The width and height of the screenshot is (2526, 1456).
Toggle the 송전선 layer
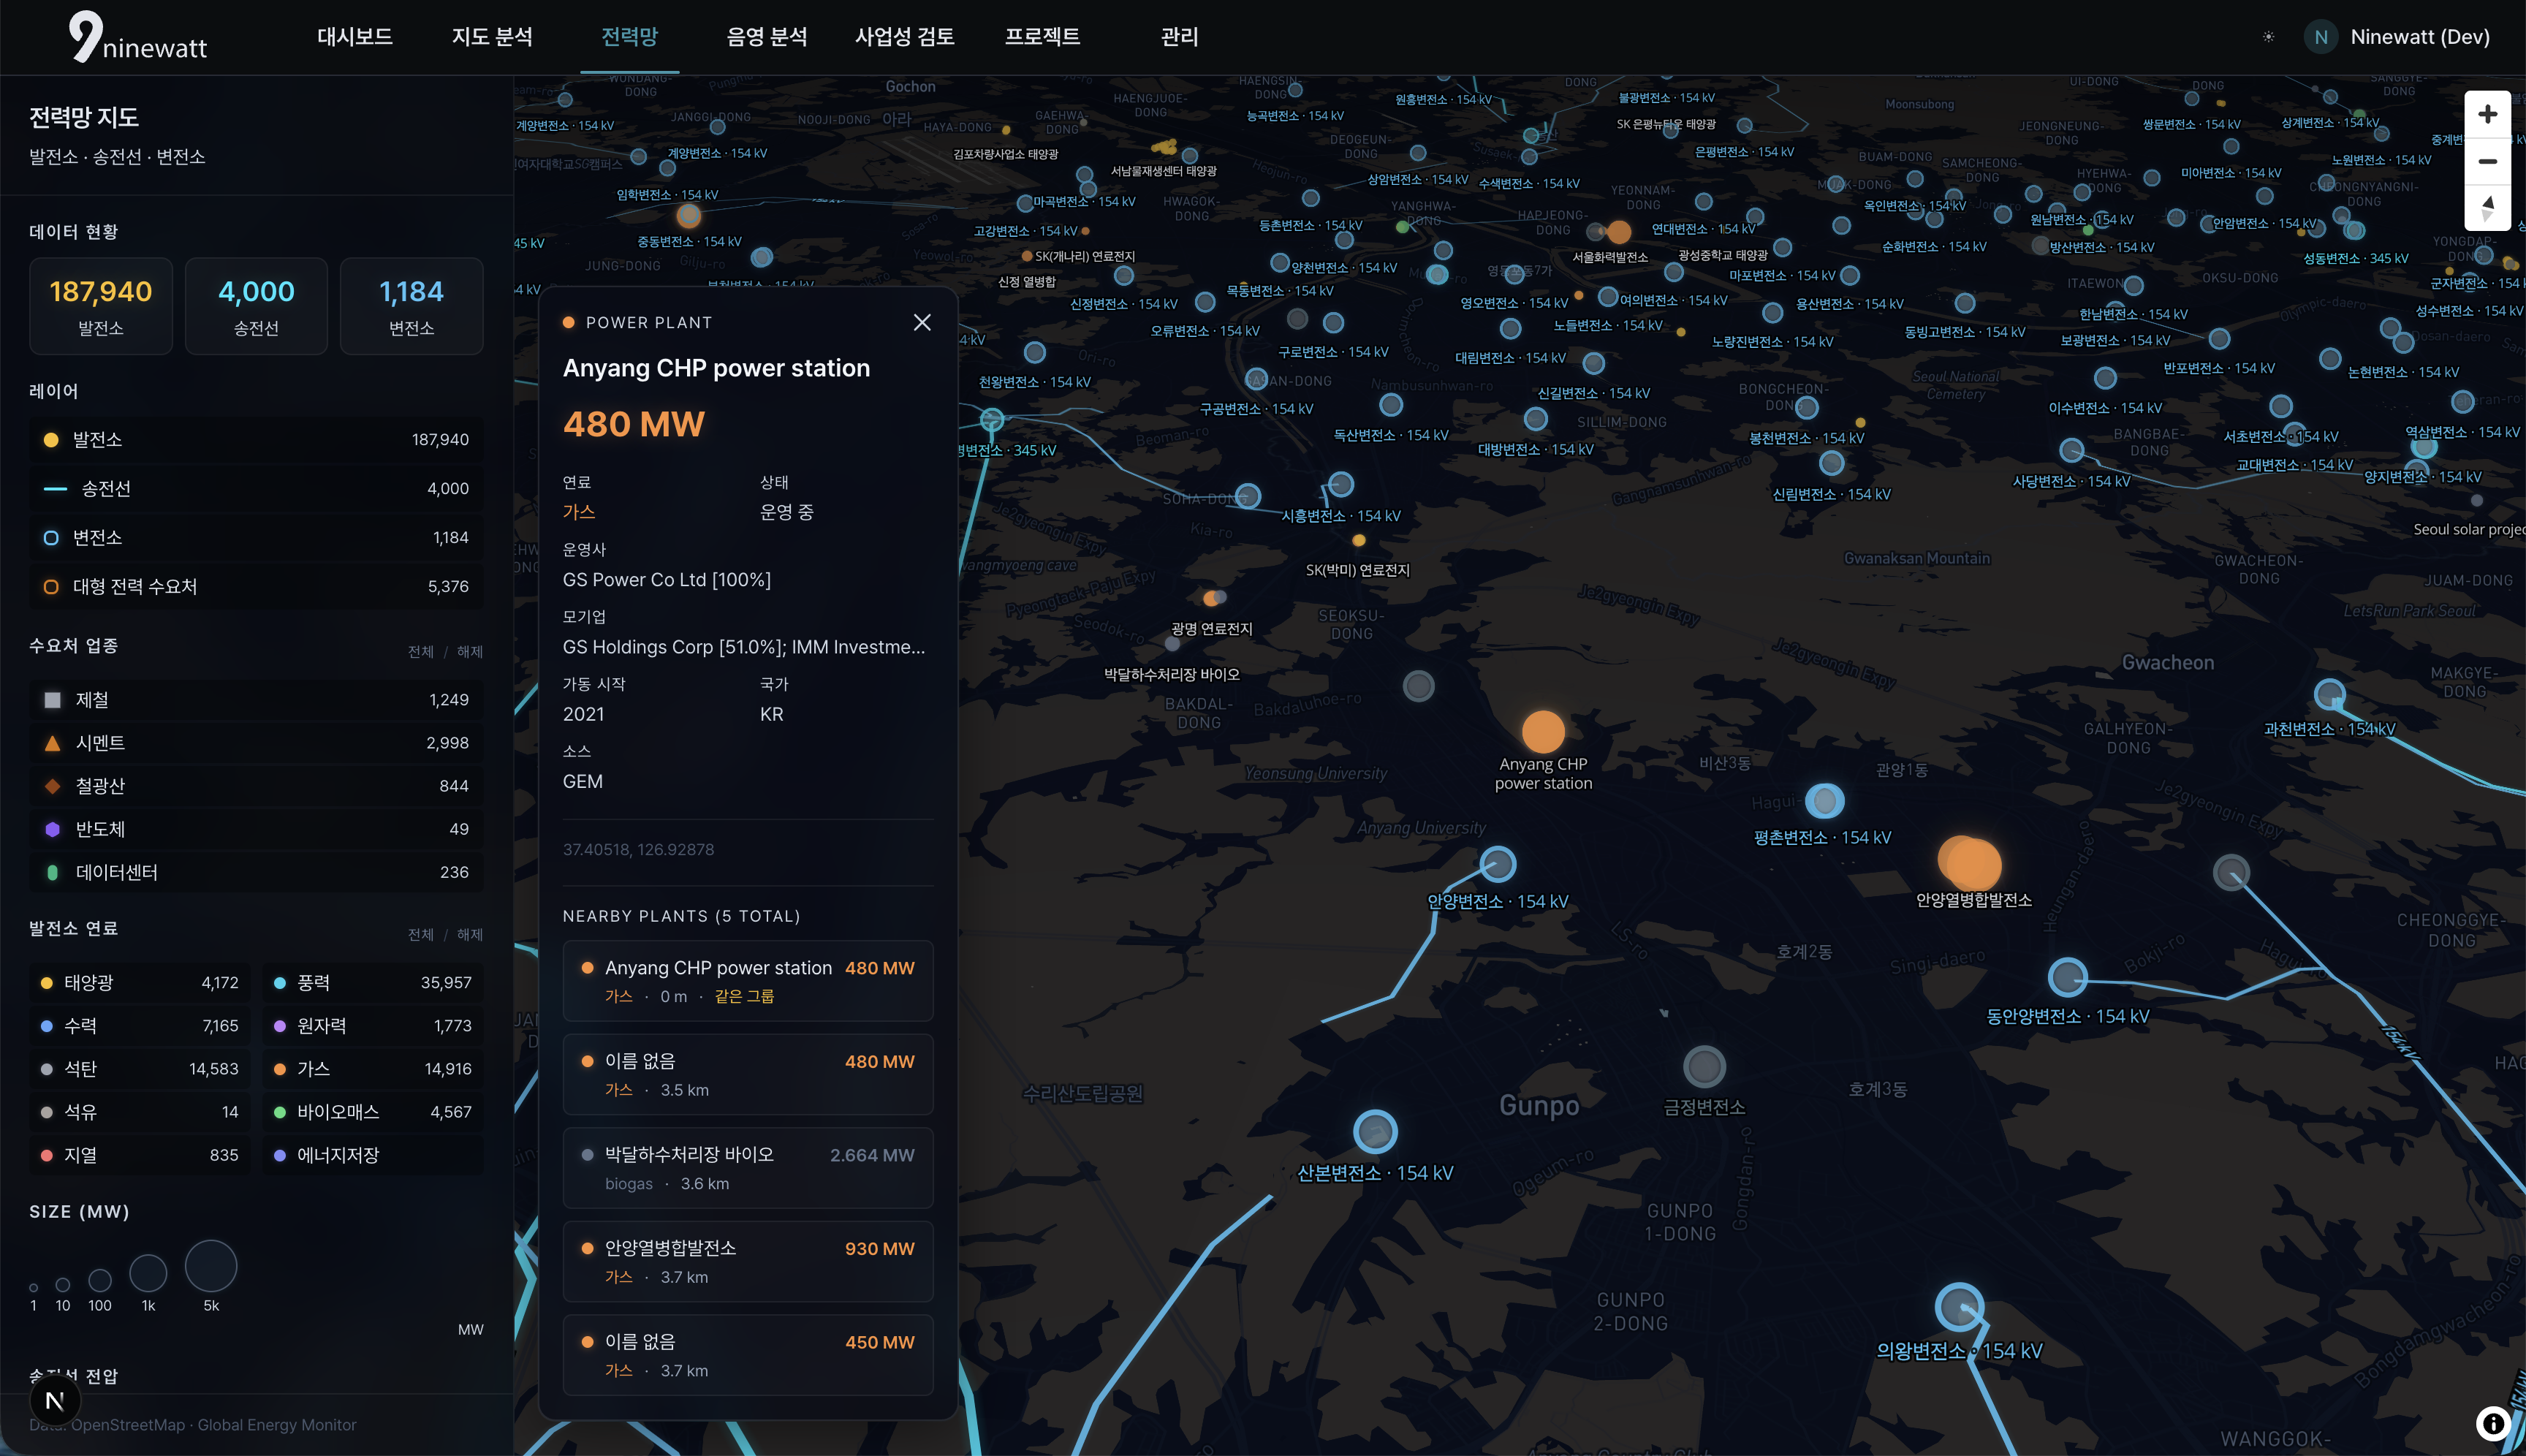(256, 489)
